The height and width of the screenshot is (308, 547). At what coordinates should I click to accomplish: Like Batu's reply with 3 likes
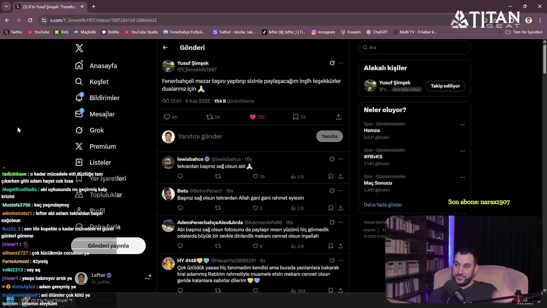pyautogui.click(x=256, y=208)
